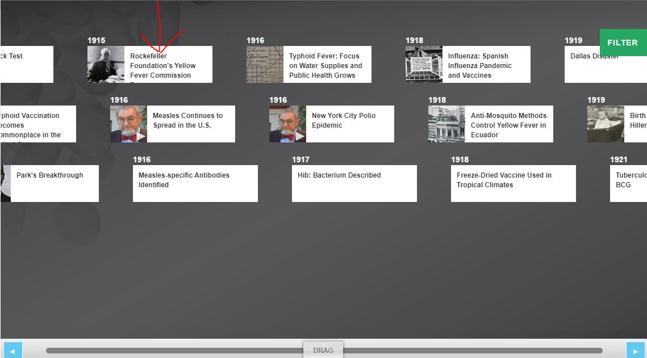
Task: Open the green FILTER button
Action: tap(623, 43)
